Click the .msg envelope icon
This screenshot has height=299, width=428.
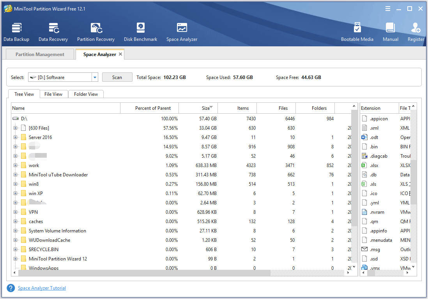364,249
